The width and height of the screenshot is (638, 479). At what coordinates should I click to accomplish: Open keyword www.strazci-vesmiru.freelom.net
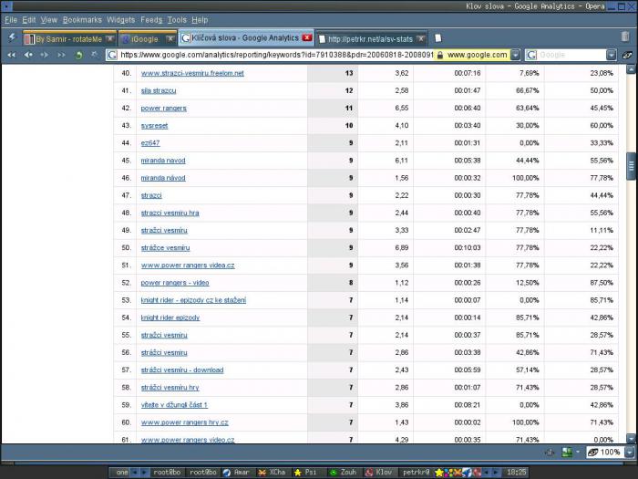click(192, 73)
